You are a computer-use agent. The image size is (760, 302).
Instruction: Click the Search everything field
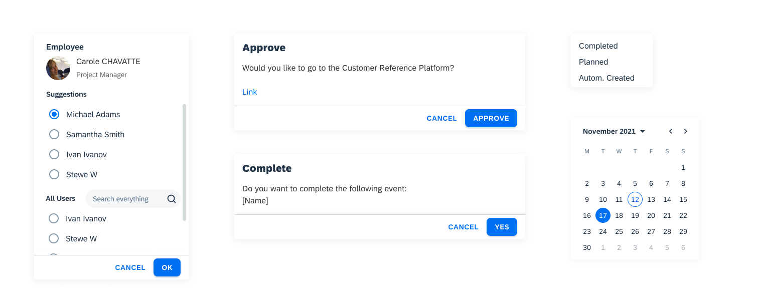tap(128, 199)
